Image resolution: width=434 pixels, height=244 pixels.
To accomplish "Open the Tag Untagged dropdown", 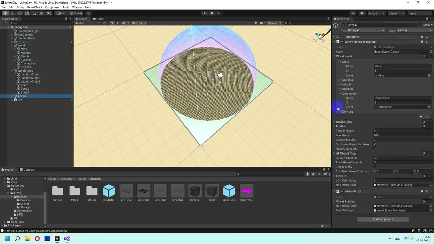I will point(366,30).
